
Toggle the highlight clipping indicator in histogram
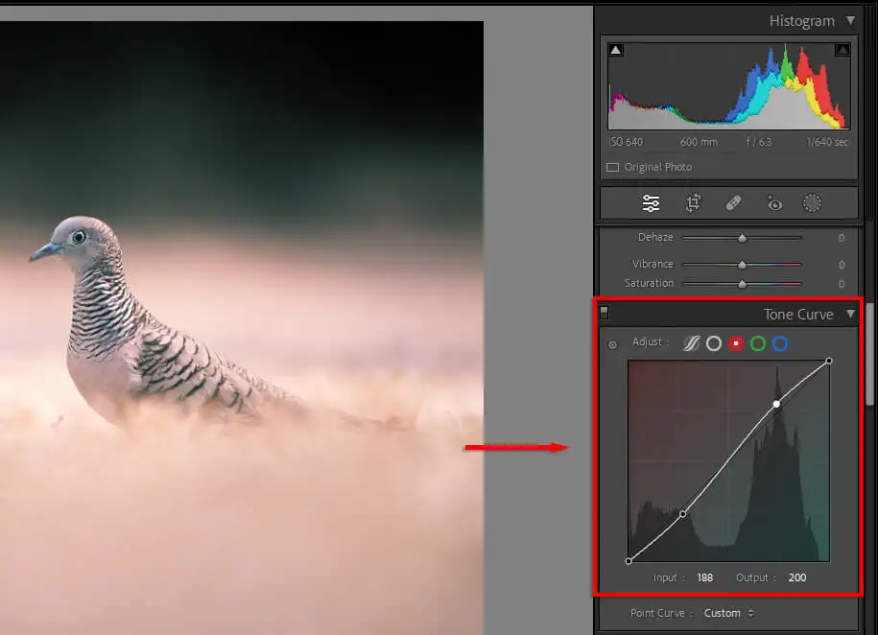[x=842, y=50]
